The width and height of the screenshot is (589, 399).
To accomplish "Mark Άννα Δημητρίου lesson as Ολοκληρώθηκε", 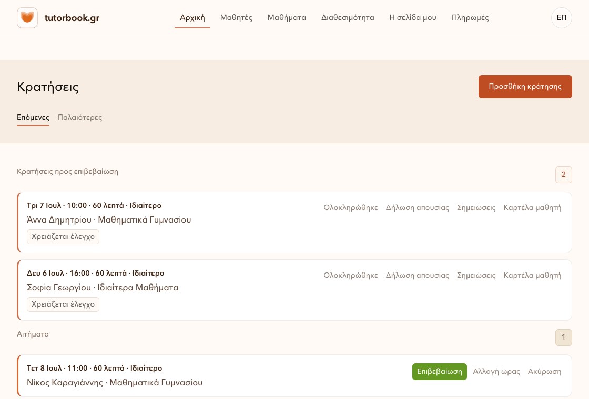I will (x=350, y=207).
